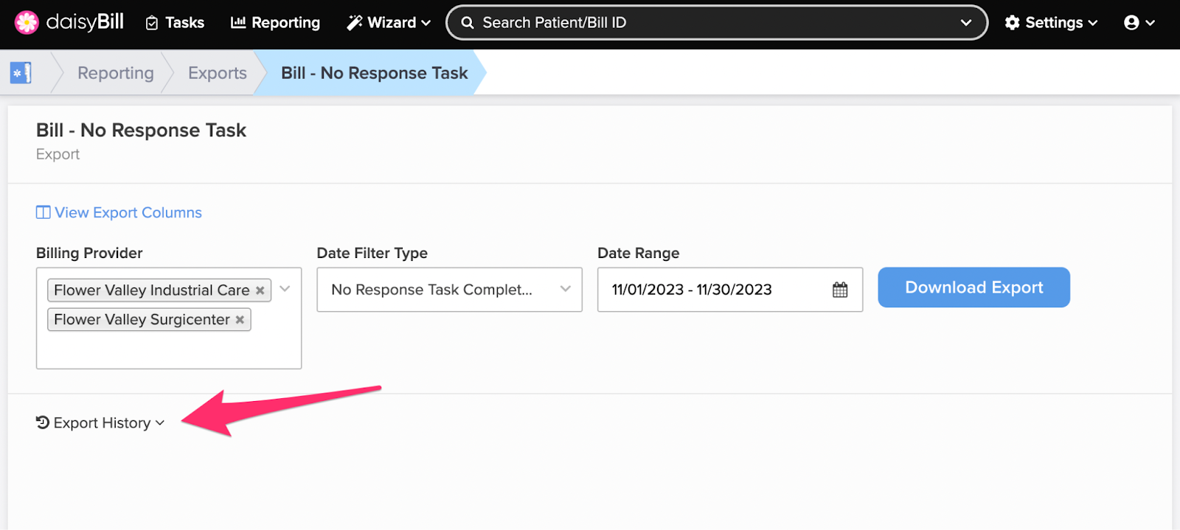Expand the search type dropdown arrow
The height and width of the screenshot is (530, 1180).
coord(966,23)
